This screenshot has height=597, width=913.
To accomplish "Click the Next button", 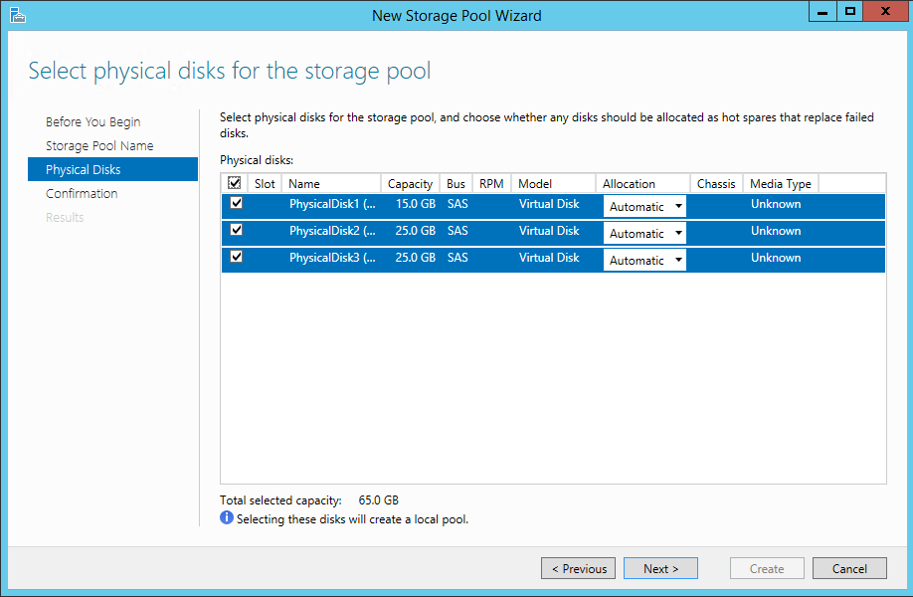I will (x=660, y=568).
